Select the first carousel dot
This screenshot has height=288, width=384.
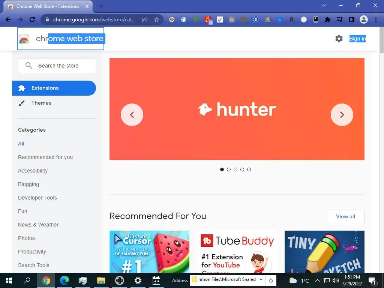pyautogui.click(x=222, y=169)
